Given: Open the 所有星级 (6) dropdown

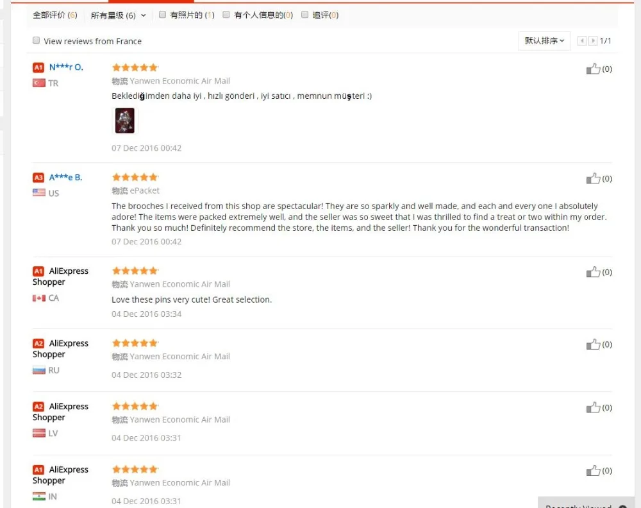Looking at the screenshot, I should (x=118, y=15).
